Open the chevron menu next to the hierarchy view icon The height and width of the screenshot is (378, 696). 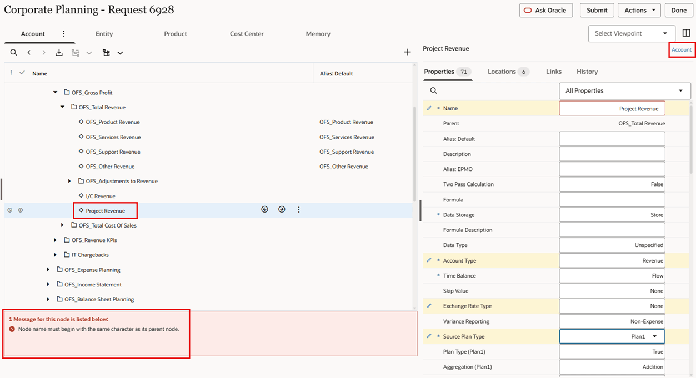pyautogui.click(x=120, y=53)
